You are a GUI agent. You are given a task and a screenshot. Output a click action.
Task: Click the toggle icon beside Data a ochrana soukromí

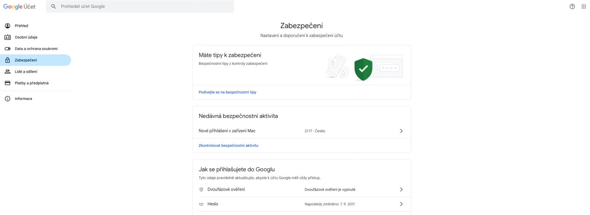7,49
